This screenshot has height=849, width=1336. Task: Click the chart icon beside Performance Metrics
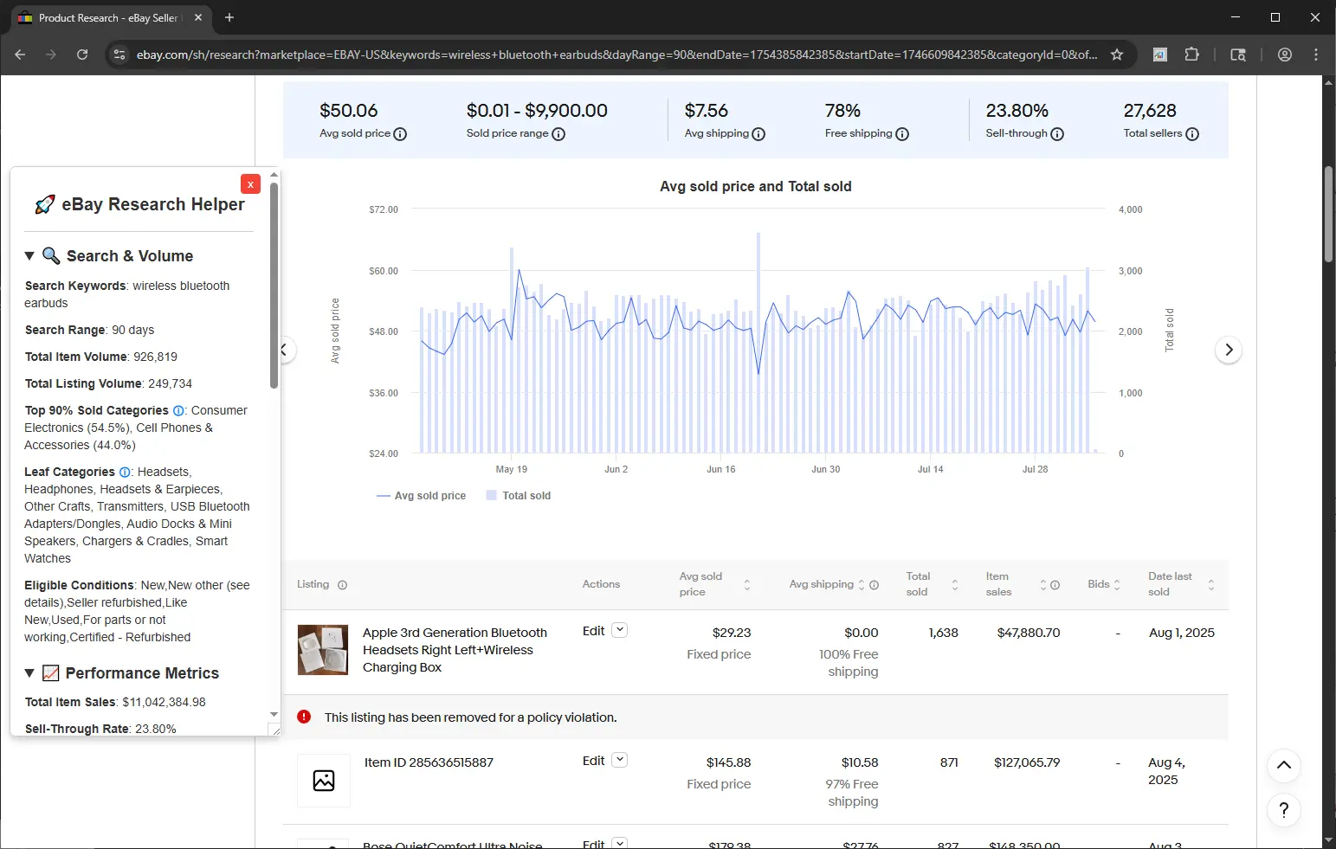click(x=51, y=673)
